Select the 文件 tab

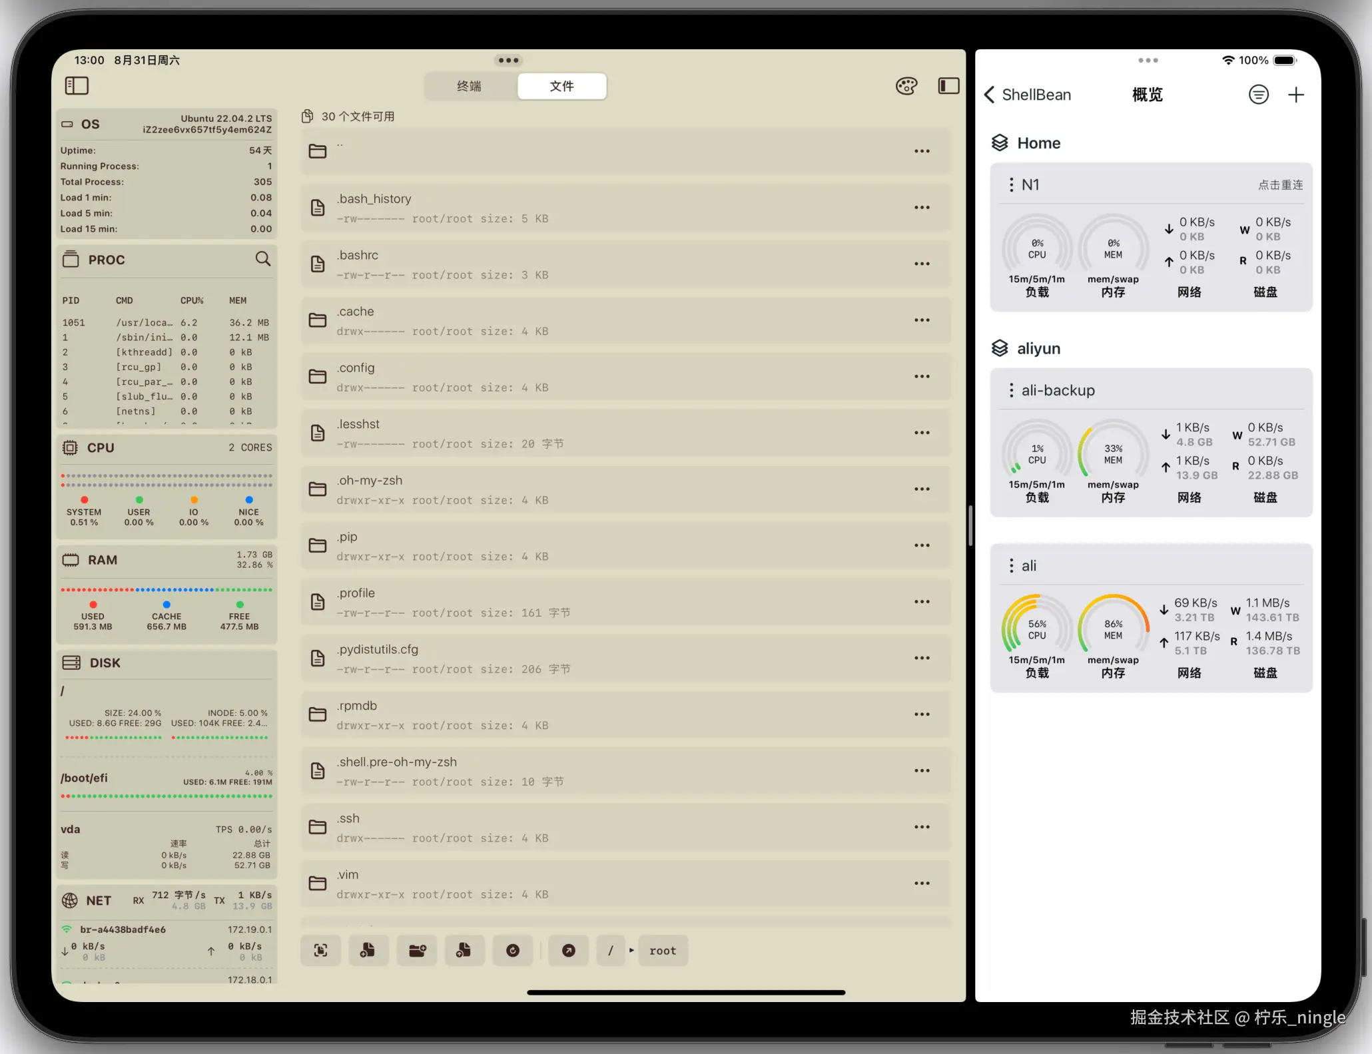[561, 87]
